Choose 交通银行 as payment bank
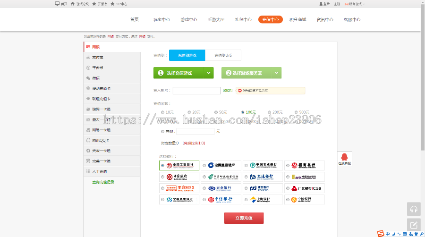 263,177
